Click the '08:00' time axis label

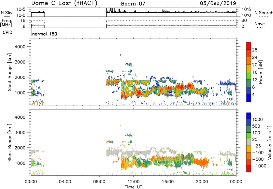(99, 182)
